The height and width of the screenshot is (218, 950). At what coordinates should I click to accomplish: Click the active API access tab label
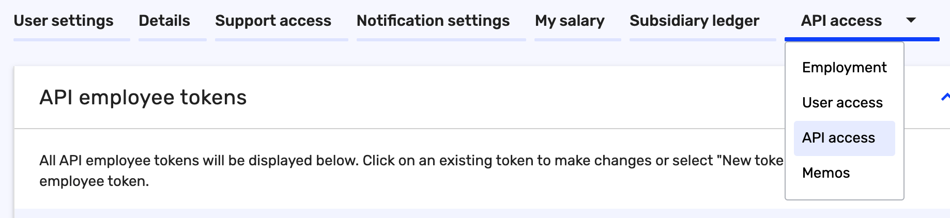point(841,21)
